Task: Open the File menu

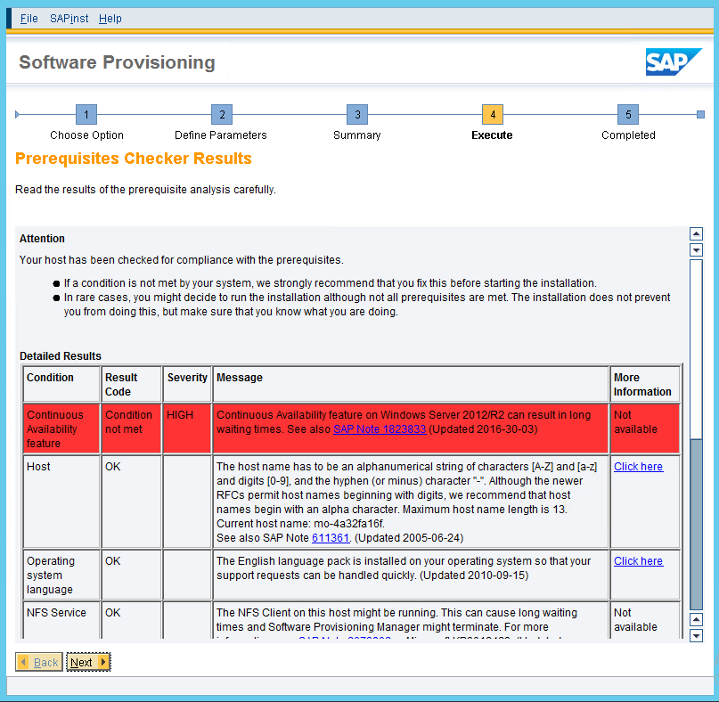Action: (x=29, y=19)
